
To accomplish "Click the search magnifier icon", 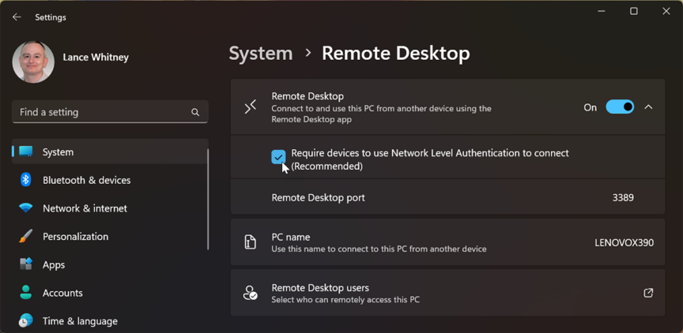I will tap(195, 113).
